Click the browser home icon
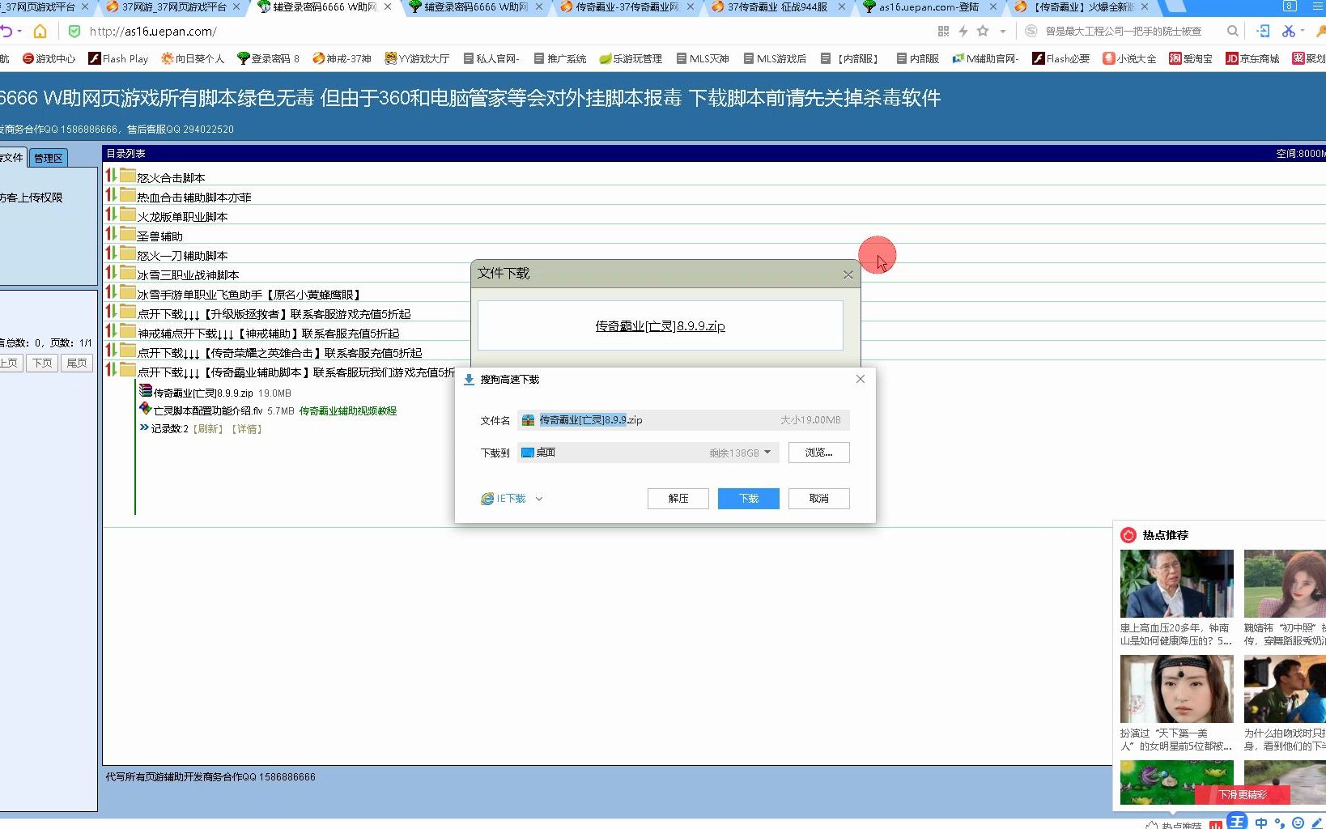The image size is (1326, 829). tap(40, 31)
